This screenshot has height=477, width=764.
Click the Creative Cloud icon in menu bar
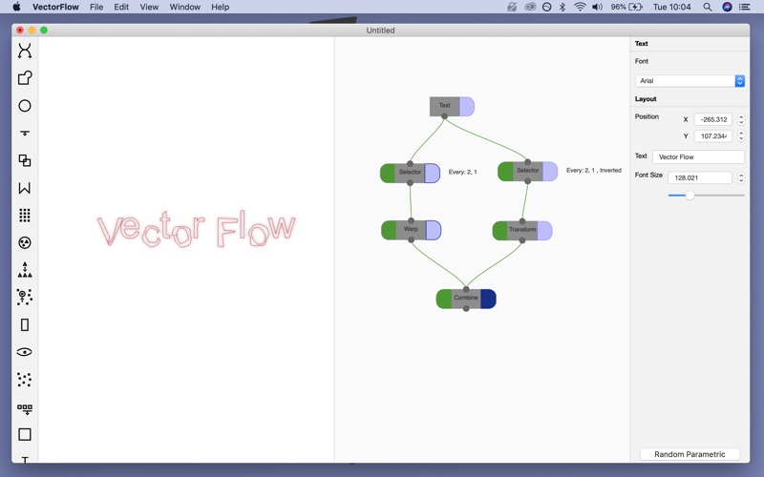530,7
